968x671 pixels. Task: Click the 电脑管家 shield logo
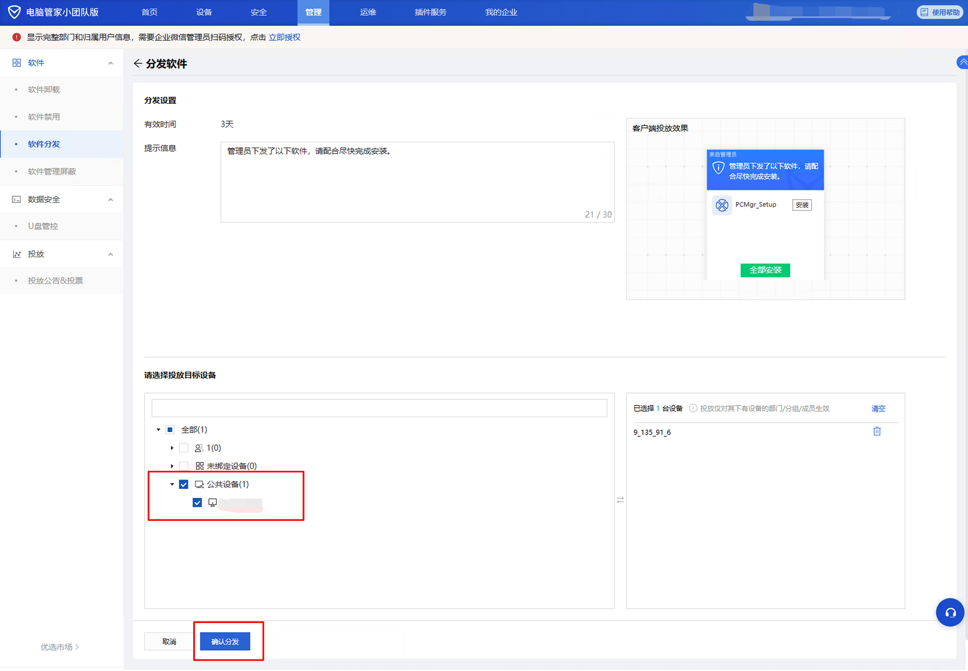point(14,12)
